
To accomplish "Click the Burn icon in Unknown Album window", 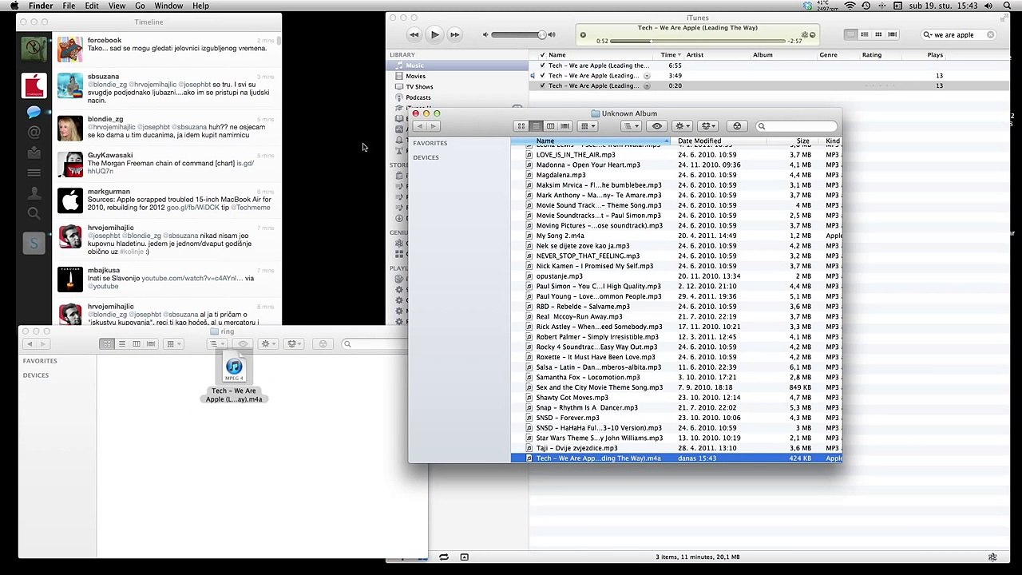I will (x=737, y=126).
